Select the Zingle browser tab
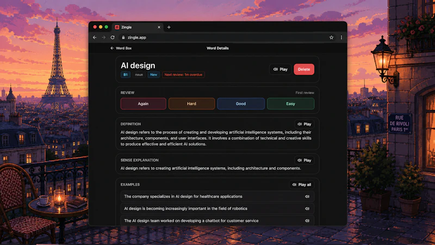This screenshot has width=435, height=245. pyautogui.click(x=138, y=27)
